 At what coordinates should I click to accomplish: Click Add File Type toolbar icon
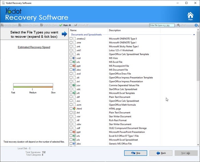coord(2,25)
